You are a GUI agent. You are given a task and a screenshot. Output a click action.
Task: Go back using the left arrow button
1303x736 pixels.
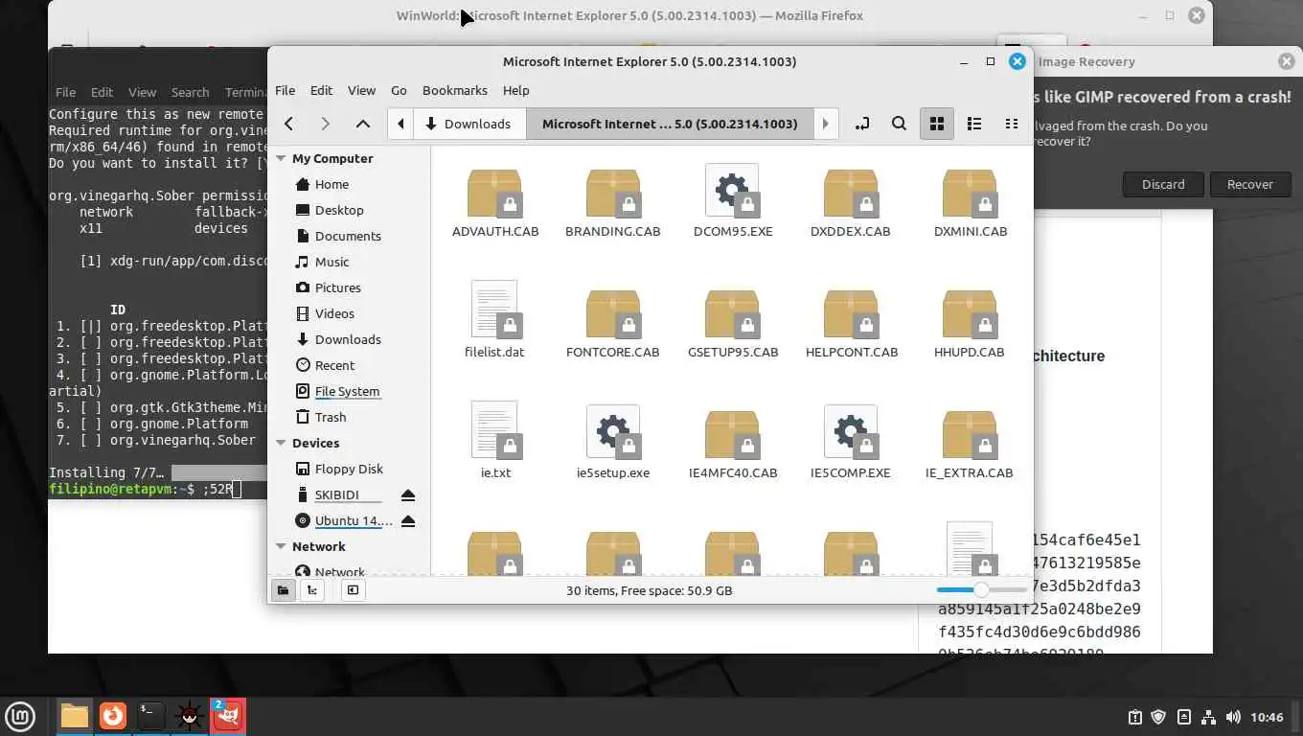point(288,124)
